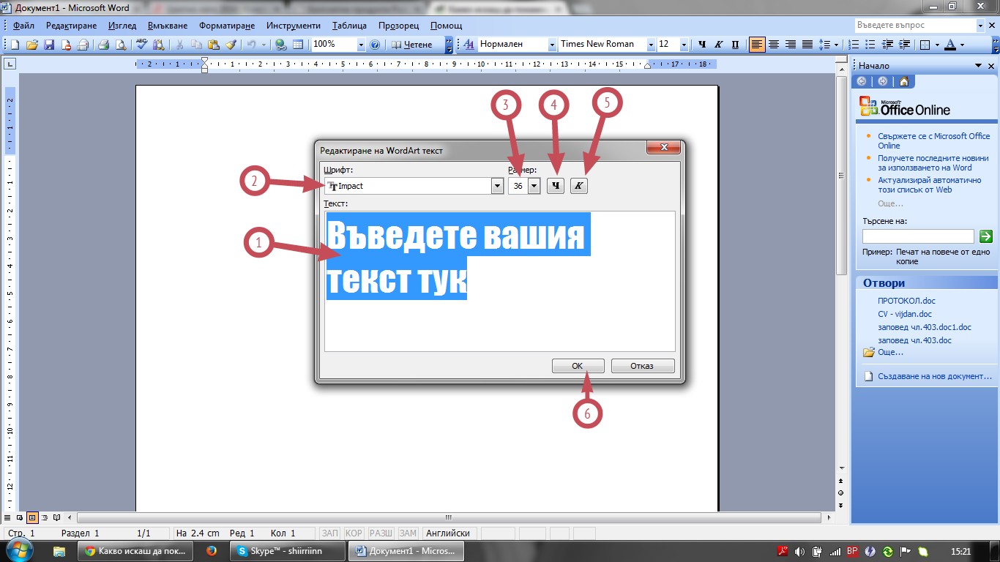Click the Tables and Borders icon
The image size is (1000, 562).
pyautogui.click(x=298, y=45)
